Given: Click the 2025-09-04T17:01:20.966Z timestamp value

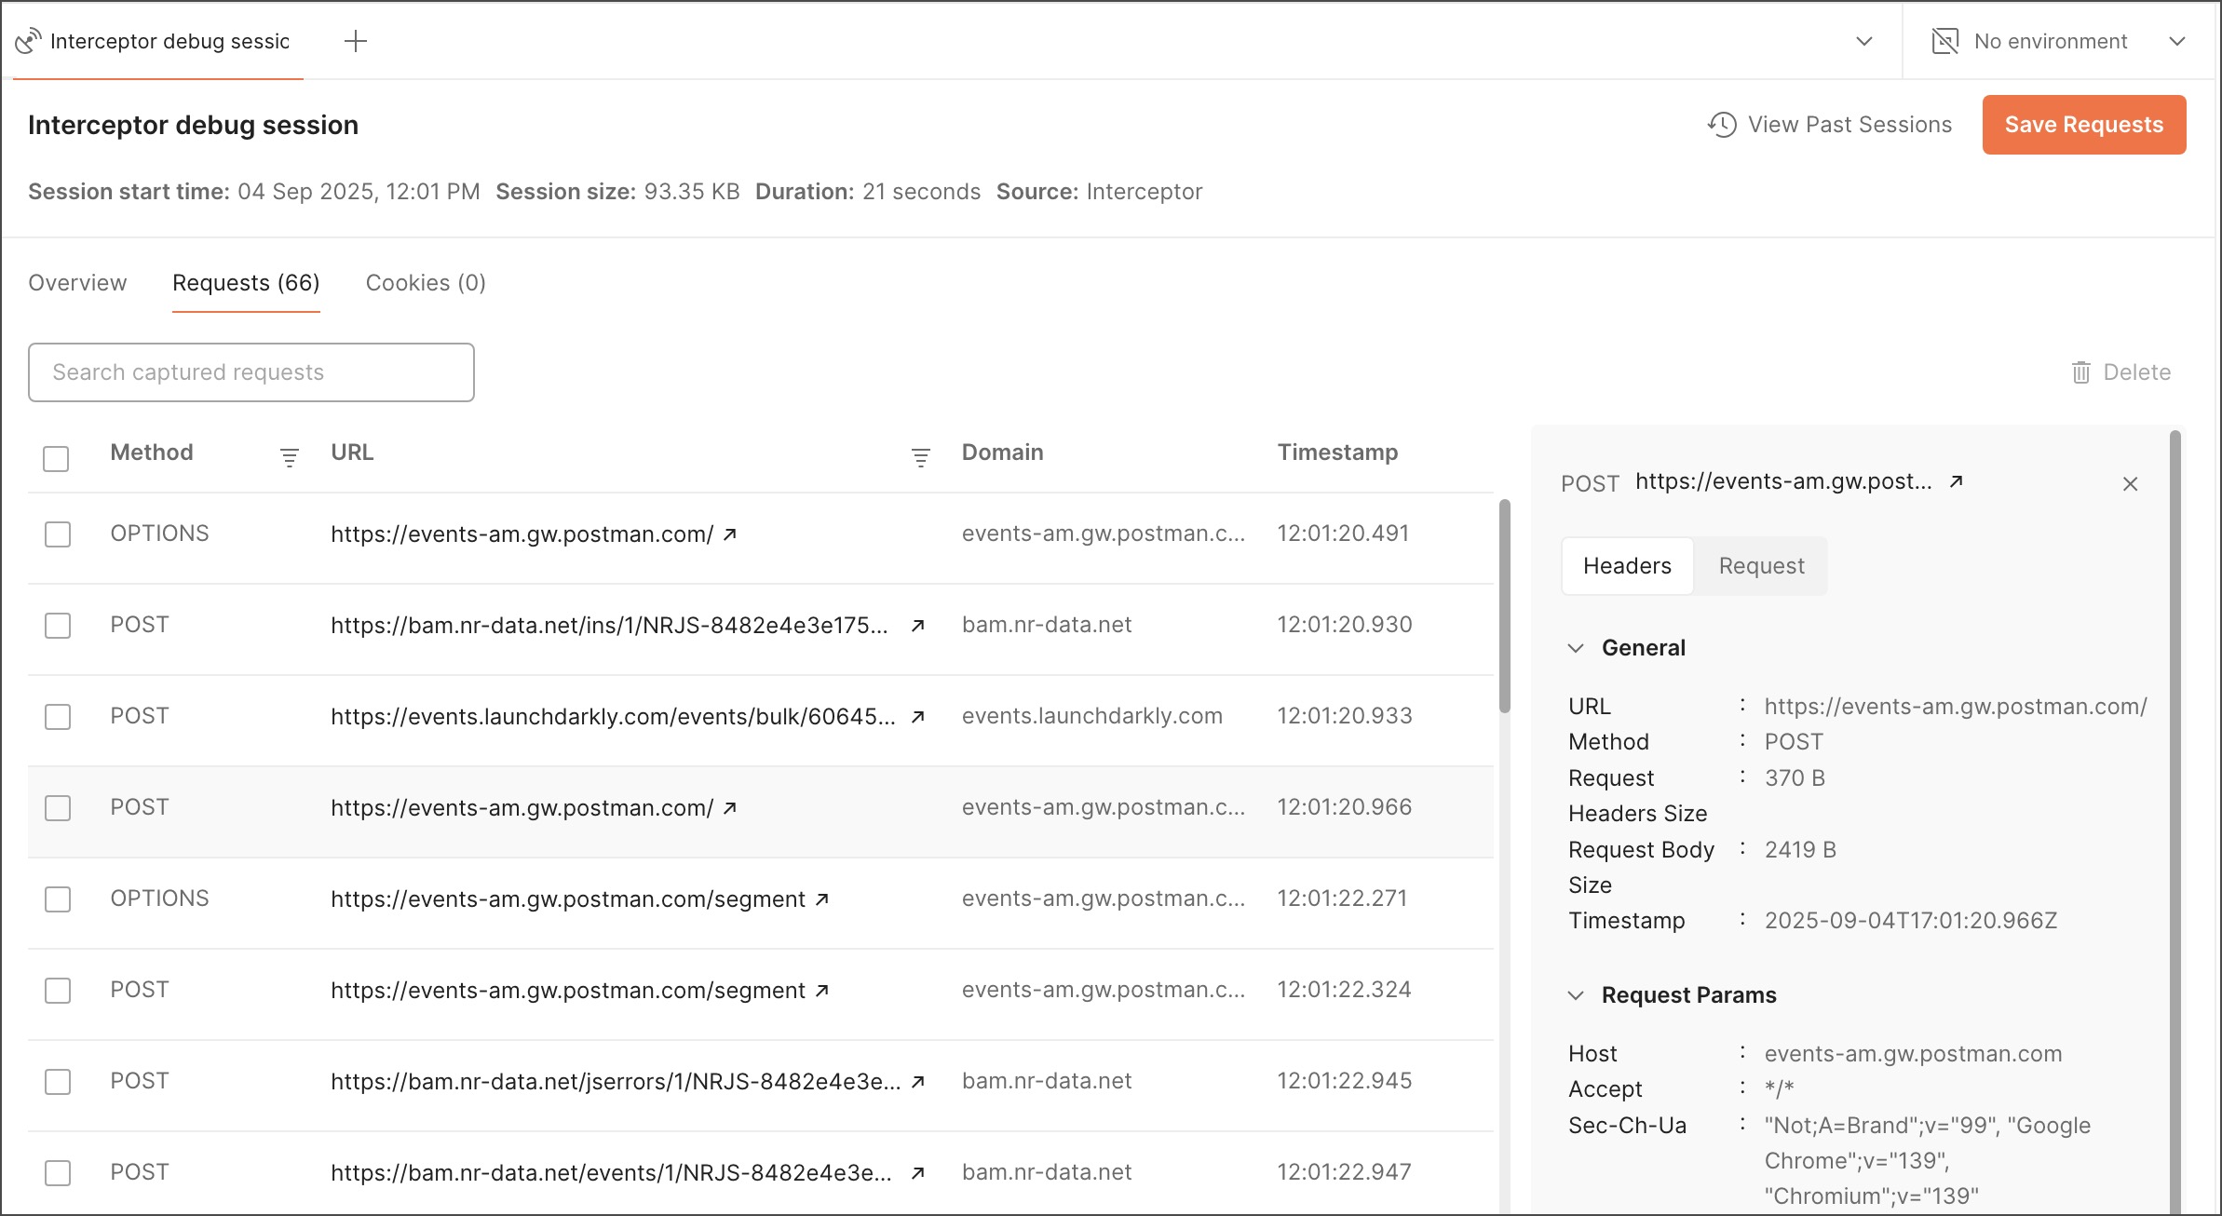Looking at the screenshot, I should 1911,921.
